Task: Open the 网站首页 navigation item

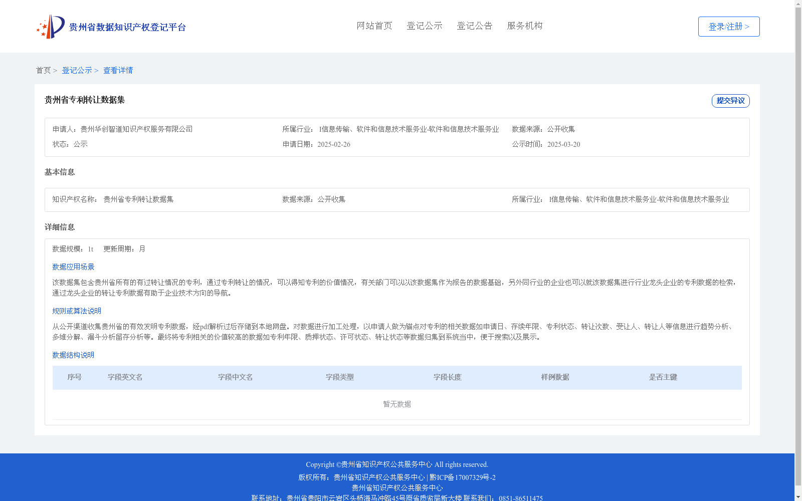Action: coord(374,26)
